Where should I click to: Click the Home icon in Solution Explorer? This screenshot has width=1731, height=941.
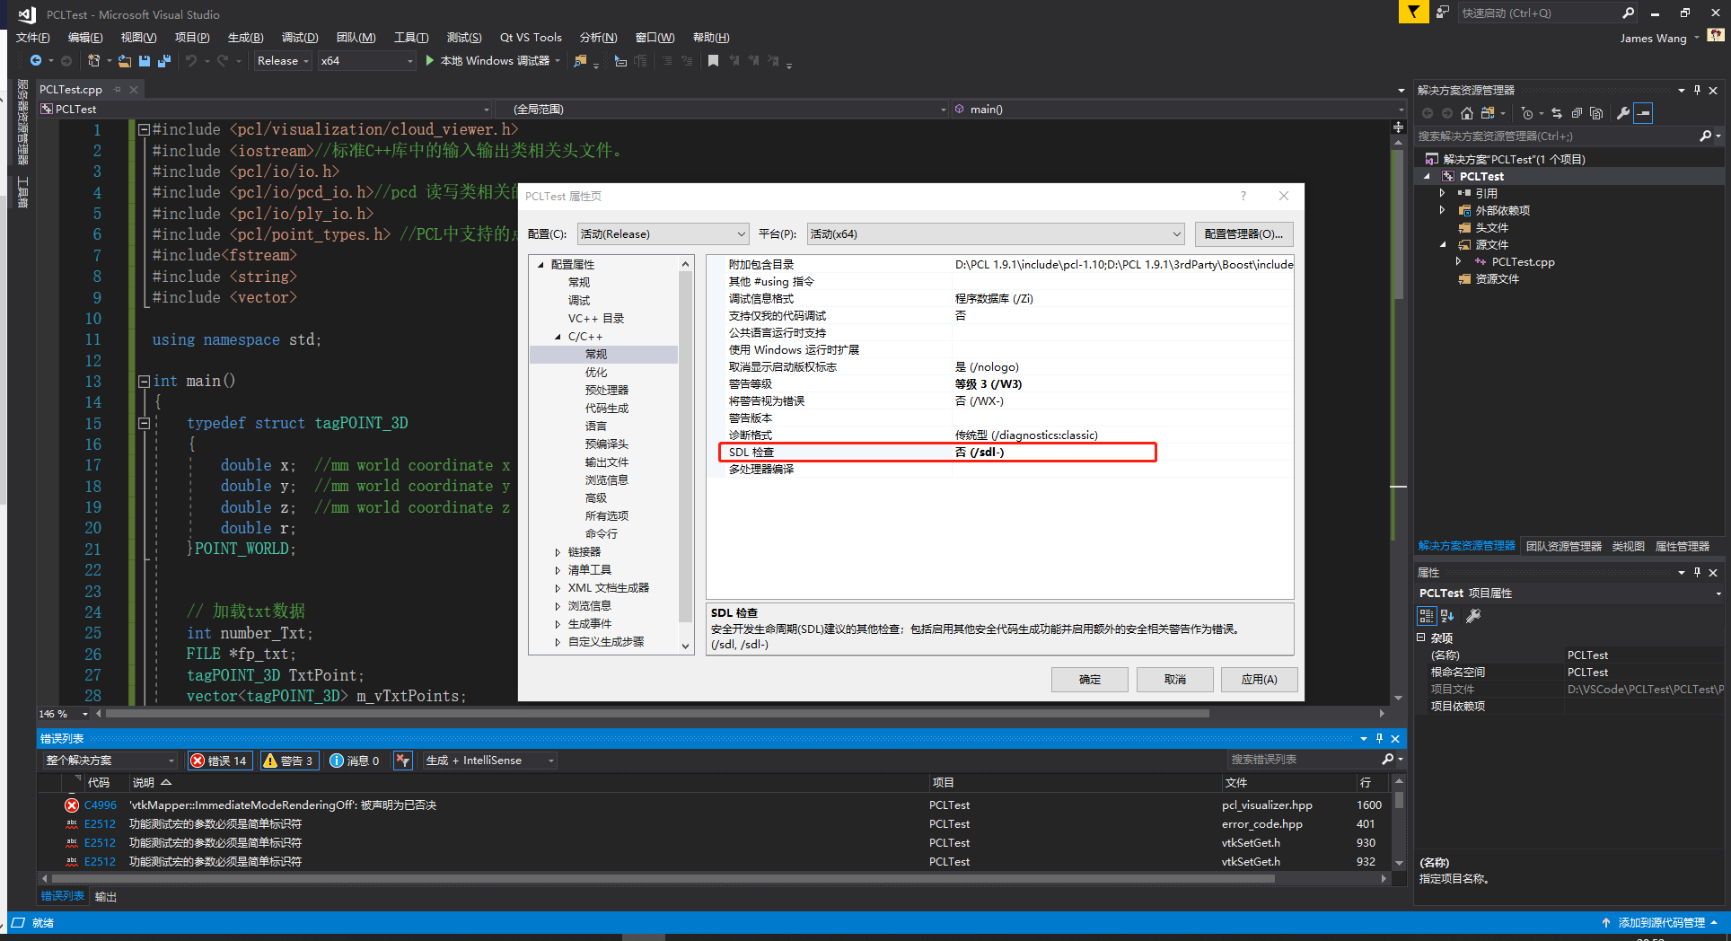(x=1467, y=113)
